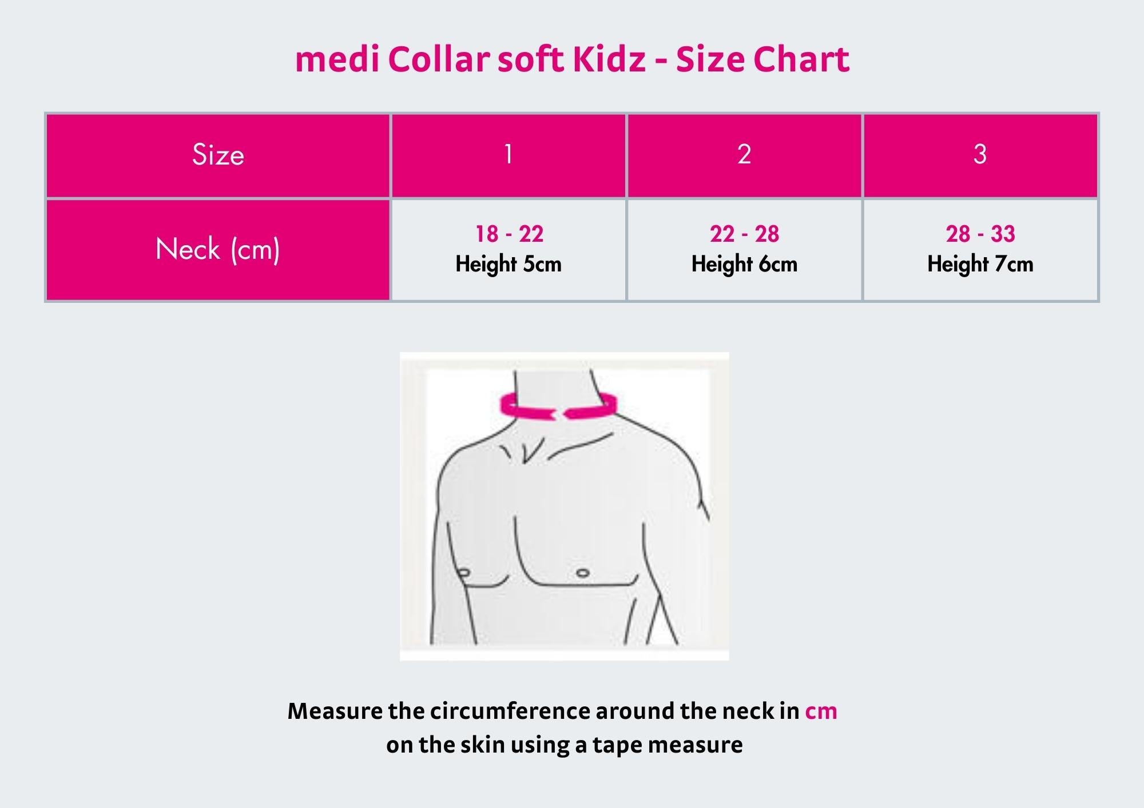Click the Height 7cm text
The width and height of the screenshot is (1144, 808).
tap(980, 264)
